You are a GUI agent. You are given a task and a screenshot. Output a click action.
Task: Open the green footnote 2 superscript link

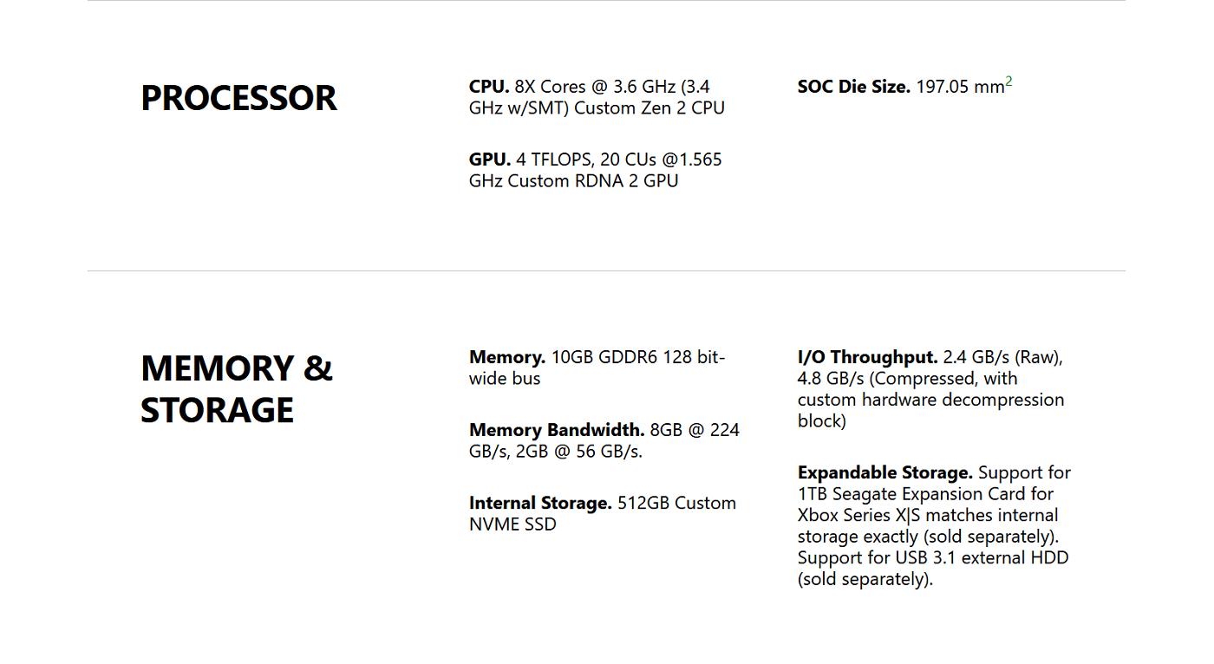point(1009,82)
